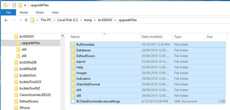
Task: Click the Properties quick access checkmark icon
Action: pos(14,5)
